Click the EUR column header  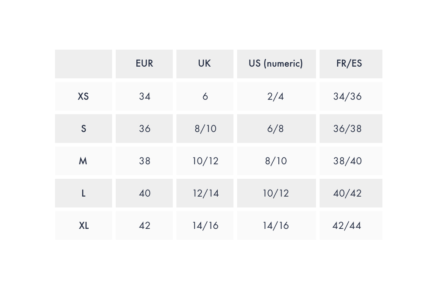coord(144,64)
